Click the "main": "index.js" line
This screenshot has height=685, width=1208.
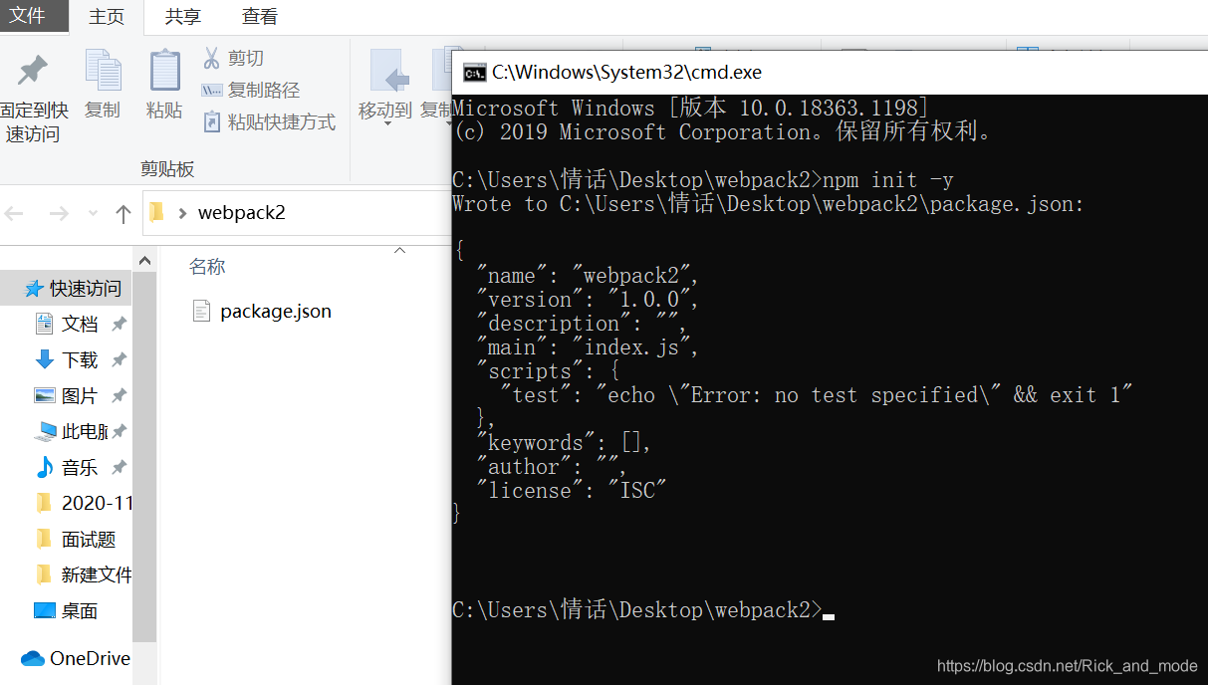coord(588,347)
